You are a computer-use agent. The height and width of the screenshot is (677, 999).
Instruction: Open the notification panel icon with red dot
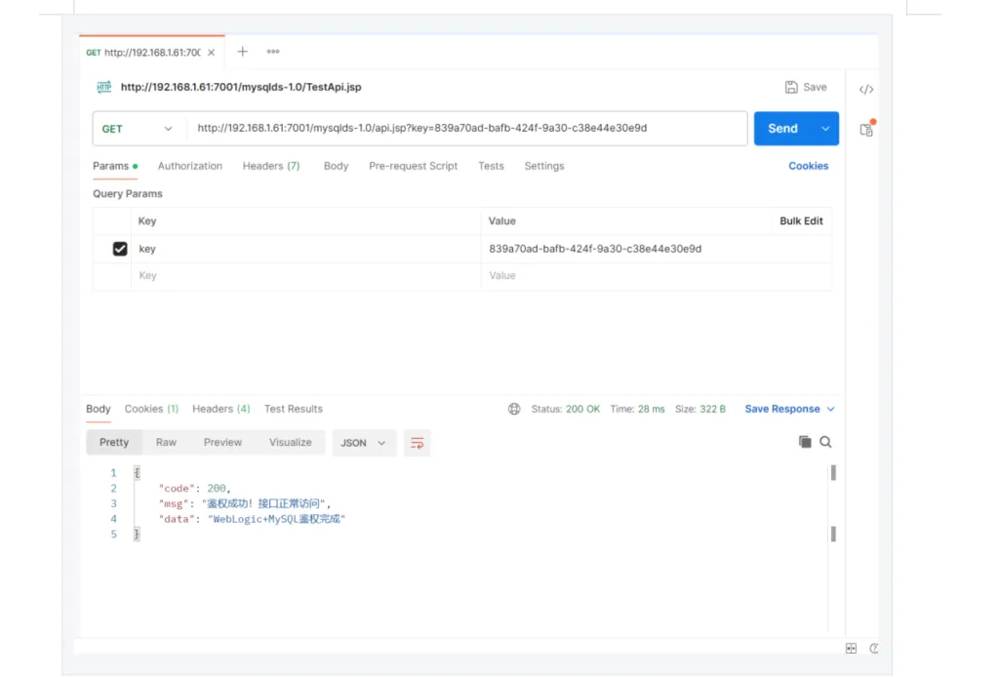point(866,129)
